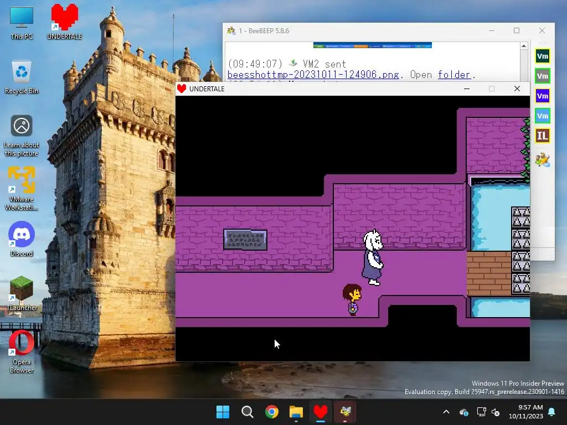Close the BeeBEEP window

click(542, 31)
